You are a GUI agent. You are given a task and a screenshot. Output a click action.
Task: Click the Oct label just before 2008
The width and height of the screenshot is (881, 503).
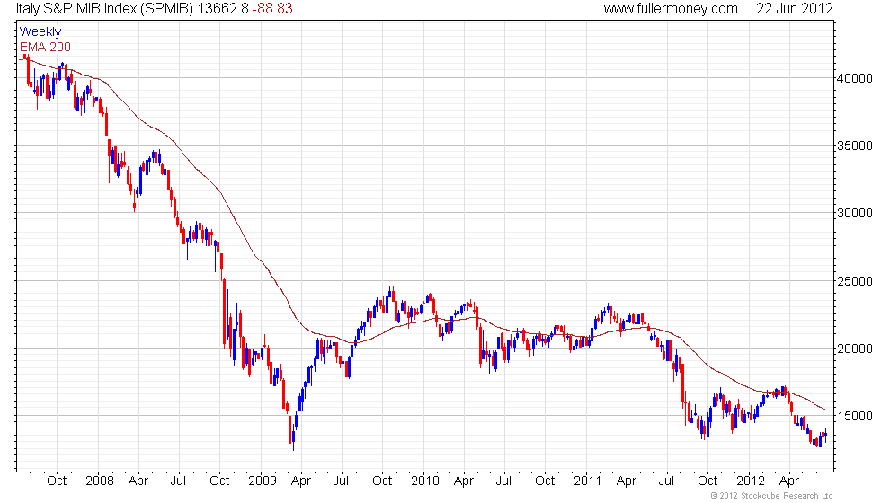pyautogui.click(x=56, y=481)
